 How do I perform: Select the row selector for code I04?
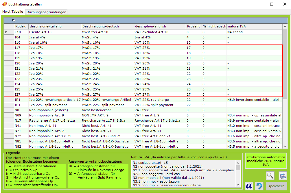(x=9, y=37)
